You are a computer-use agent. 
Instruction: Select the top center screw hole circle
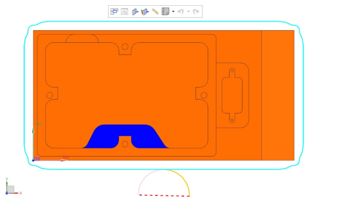click(x=125, y=46)
